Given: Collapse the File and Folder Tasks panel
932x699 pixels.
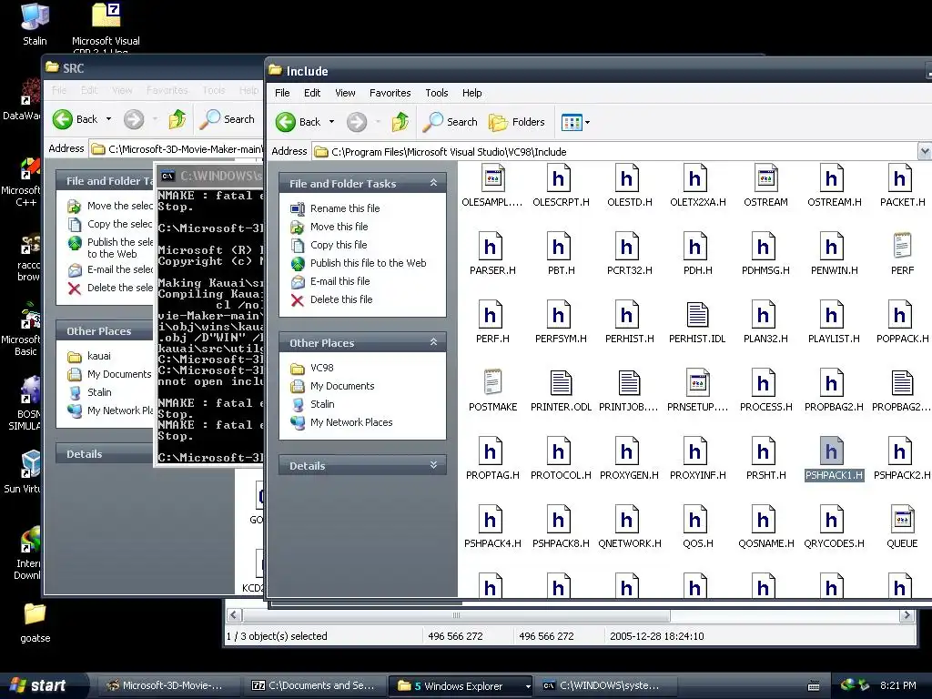Looking at the screenshot, I should click(x=433, y=183).
